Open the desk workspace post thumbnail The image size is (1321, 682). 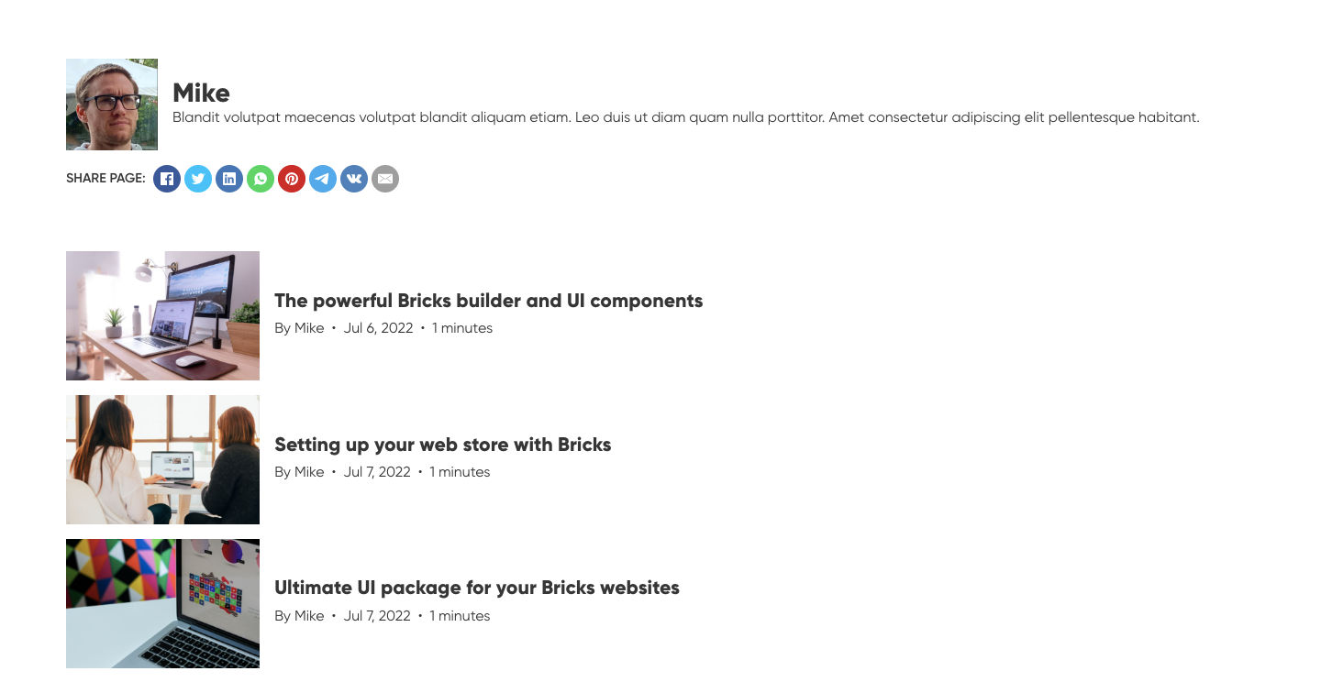click(162, 315)
